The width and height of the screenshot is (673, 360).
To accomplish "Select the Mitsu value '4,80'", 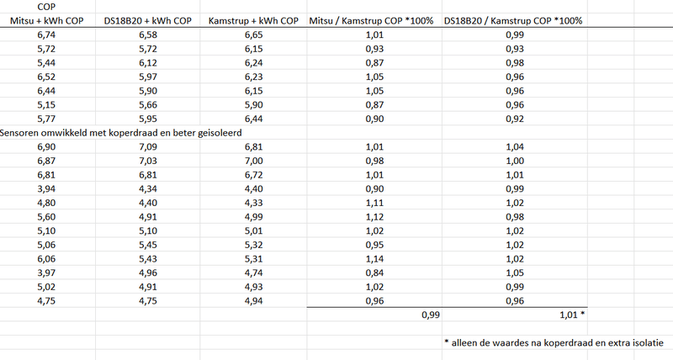I will click(46, 203).
